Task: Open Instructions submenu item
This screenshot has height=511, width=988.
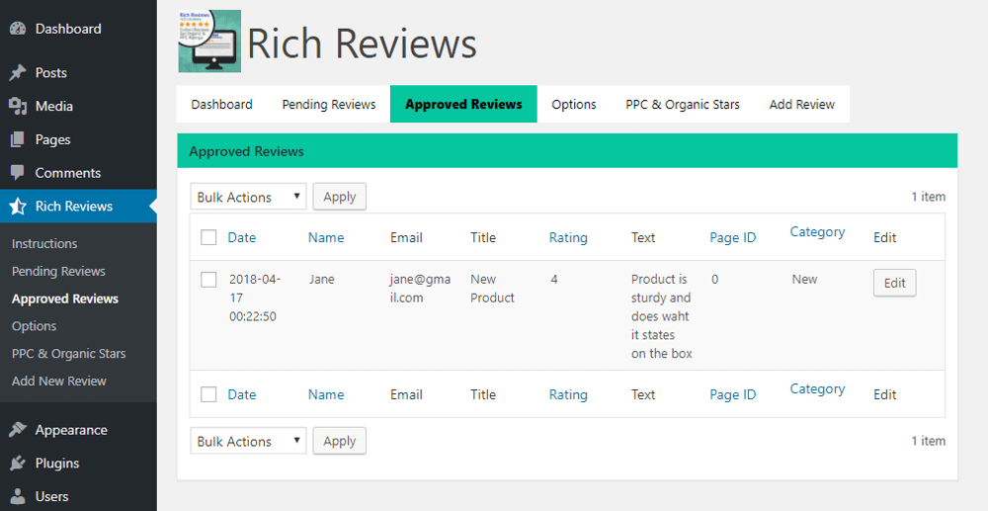Action: (x=44, y=243)
